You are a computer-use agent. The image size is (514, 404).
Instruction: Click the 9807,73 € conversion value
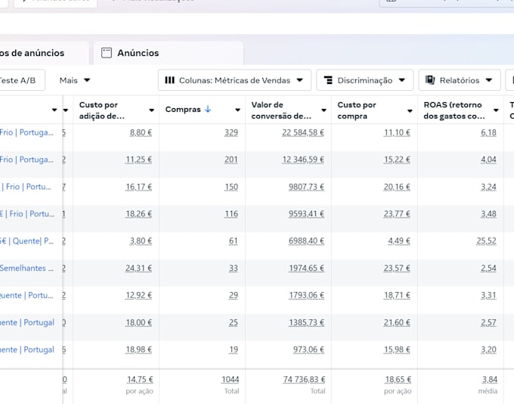point(306,187)
